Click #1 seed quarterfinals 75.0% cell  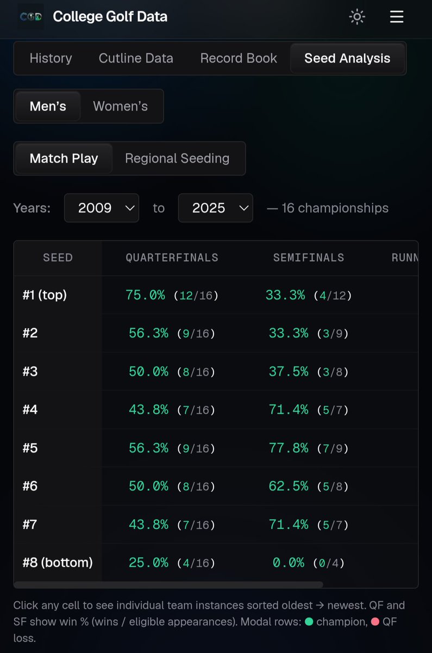pyautogui.click(x=172, y=295)
